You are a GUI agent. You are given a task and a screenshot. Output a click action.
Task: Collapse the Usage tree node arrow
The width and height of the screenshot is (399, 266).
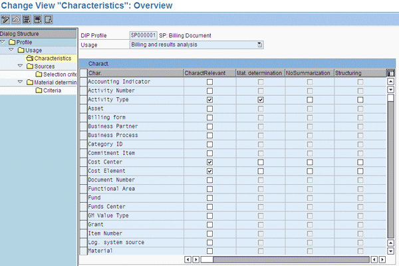pos(11,50)
